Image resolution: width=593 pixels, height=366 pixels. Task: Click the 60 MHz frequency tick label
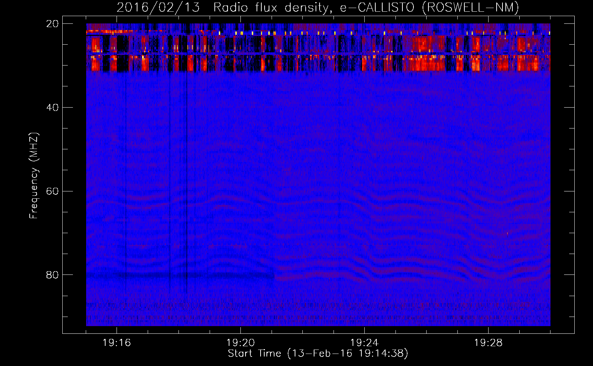pyautogui.click(x=52, y=191)
